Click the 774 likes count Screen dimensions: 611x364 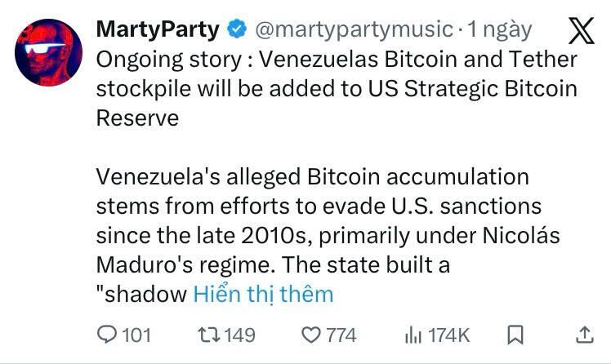tap(341, 335)
